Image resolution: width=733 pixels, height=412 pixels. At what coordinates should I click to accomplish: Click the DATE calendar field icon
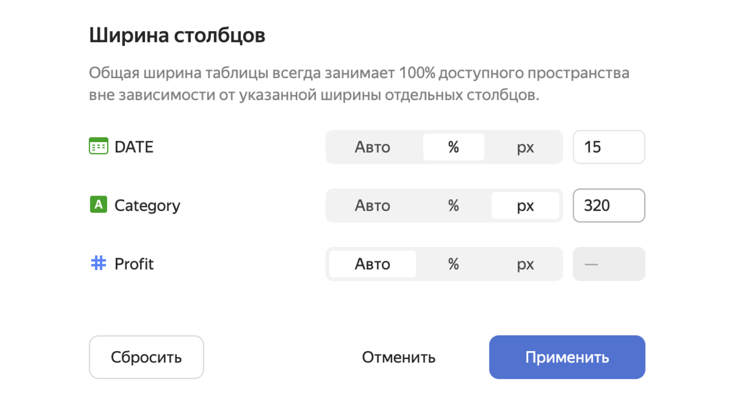[x=98, y=146]
